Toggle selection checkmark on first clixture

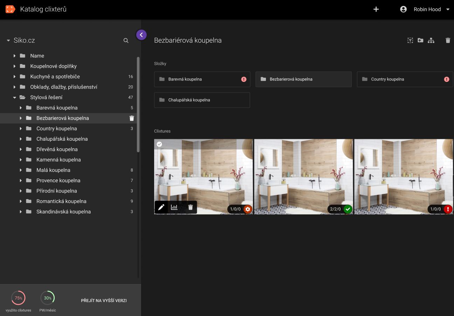click(159, 144)
